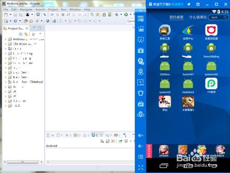The width and height of the screenshot is (230, 173).
Task: Open the Edit menu in Eclipse
Action: pos(14,10)
